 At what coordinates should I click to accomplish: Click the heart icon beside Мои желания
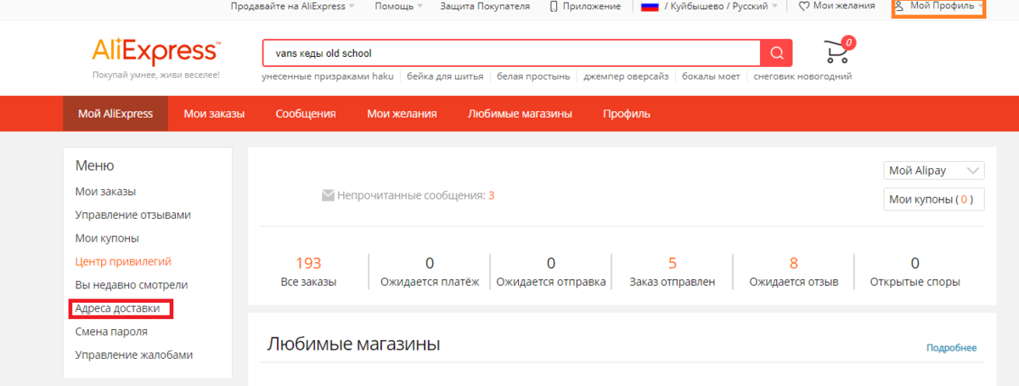(x=803, y=6)
